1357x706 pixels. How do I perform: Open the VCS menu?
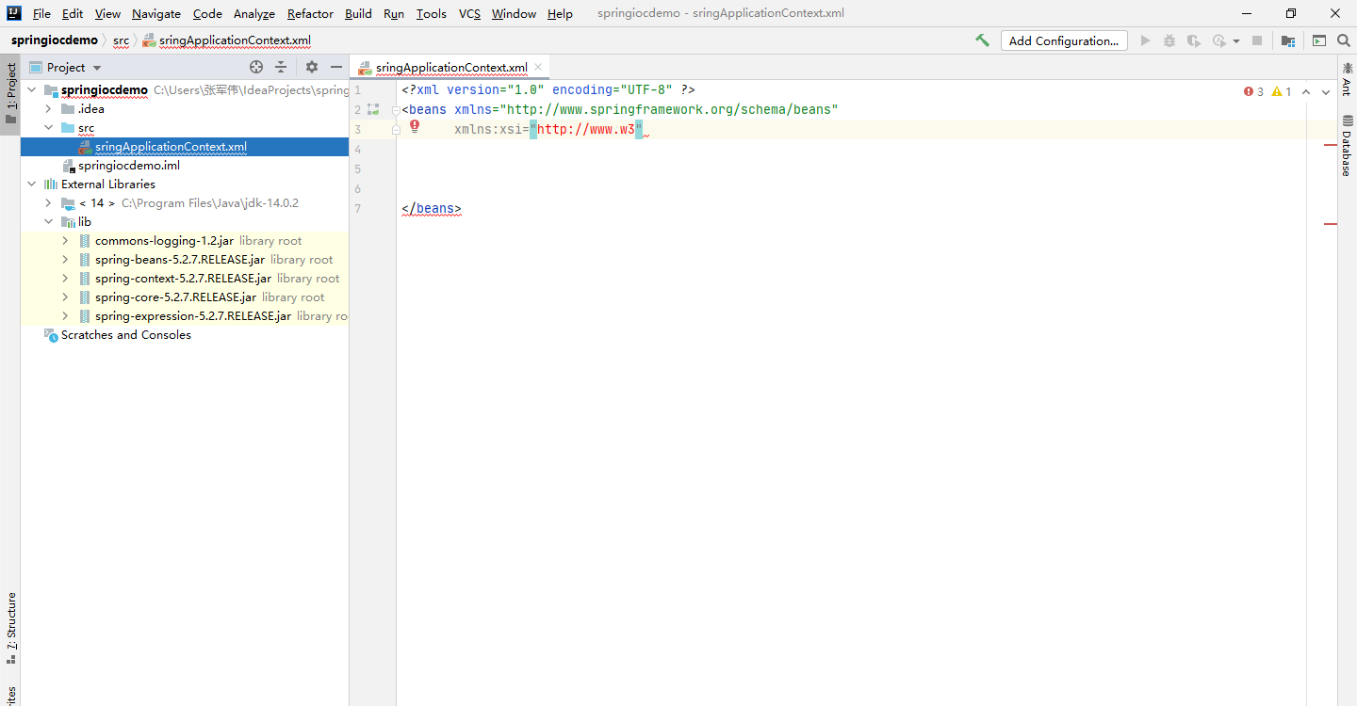469,13
